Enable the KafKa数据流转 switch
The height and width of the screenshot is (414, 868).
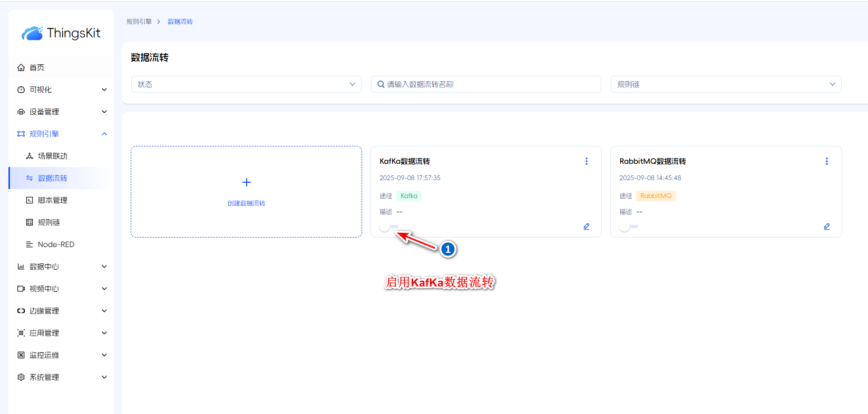[x=389, y=226]
